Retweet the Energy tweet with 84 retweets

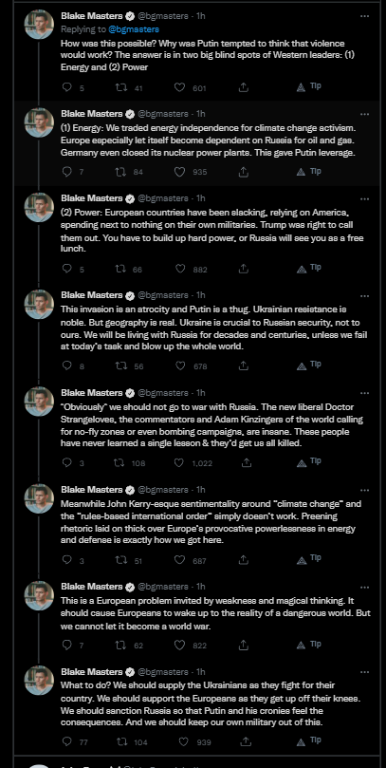119,172
